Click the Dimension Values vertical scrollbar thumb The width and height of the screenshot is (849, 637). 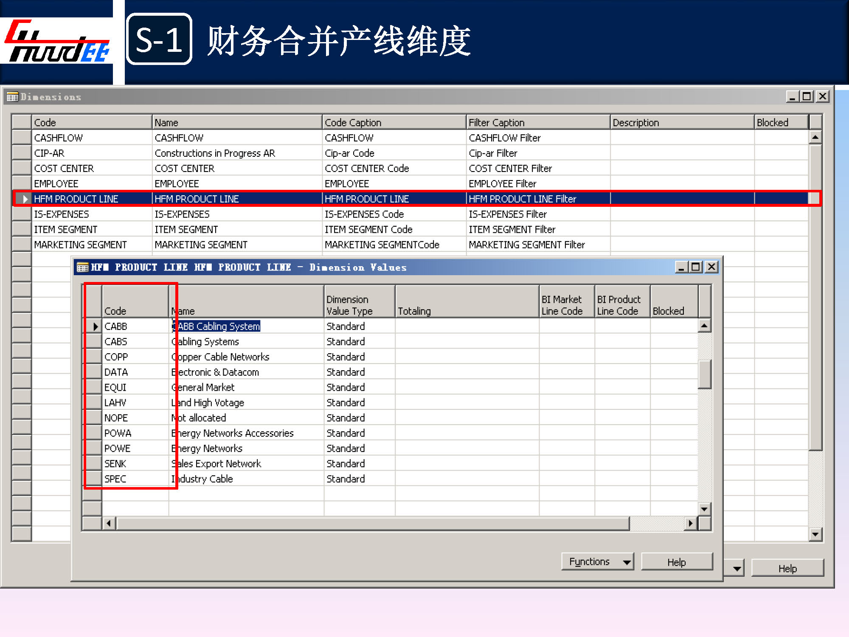(704, 374)
